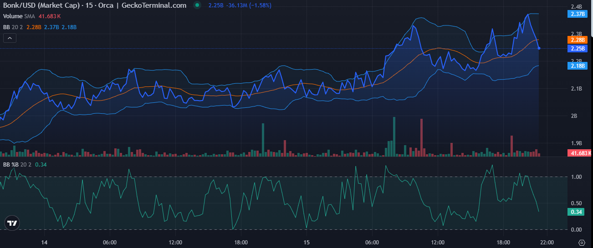Click the 22:00 time axis label
The image size is (593, 248).
point(547,242)
